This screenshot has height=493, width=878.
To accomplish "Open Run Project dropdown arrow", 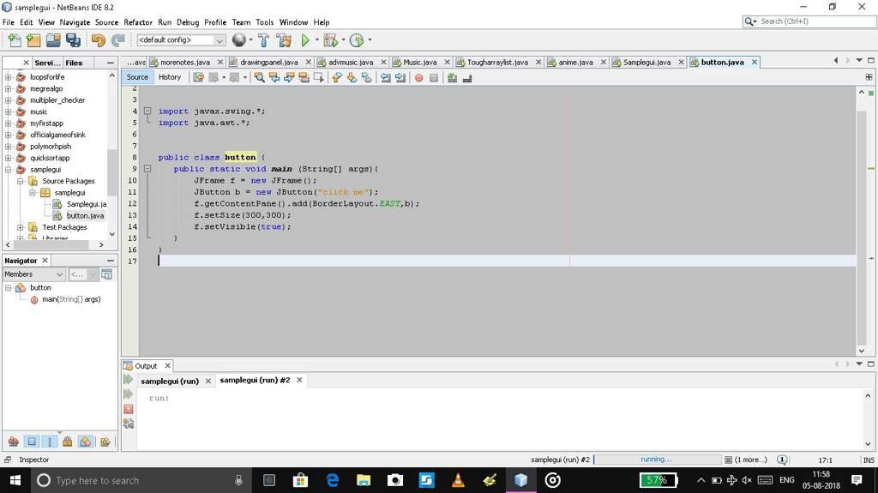I will 317,39.
